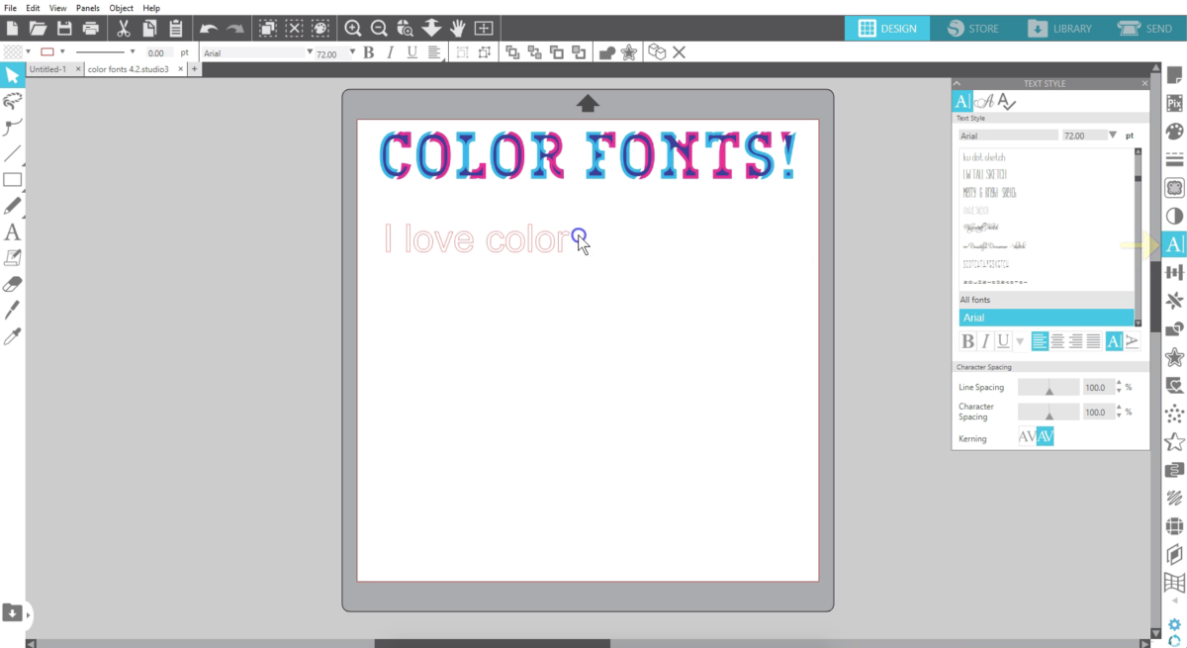Image resolution: width=1187 pixels, height=648 pixels.
Task: Add a new document tab
Action: click(194, 69)
